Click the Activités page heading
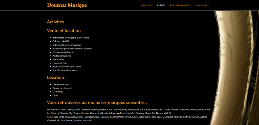This screenshot has width=259, height=125. click(x=55, y=22)
